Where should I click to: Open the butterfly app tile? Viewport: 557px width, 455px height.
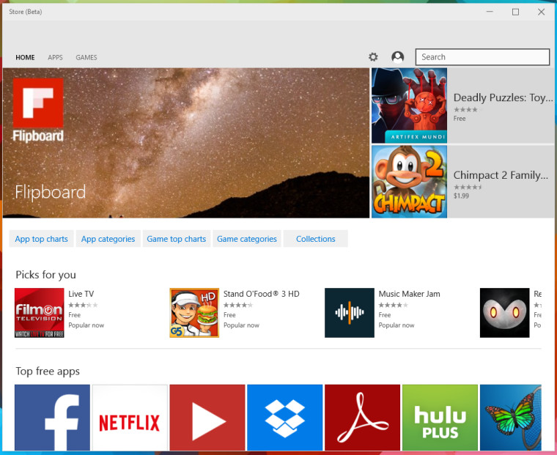tap(511, 418)
